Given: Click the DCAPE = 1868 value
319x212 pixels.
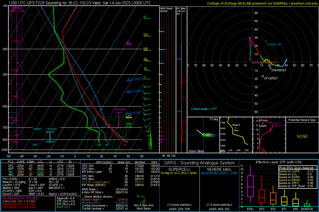Looking at the screenshot, I should pyautogui.click(x=12, y=191).
